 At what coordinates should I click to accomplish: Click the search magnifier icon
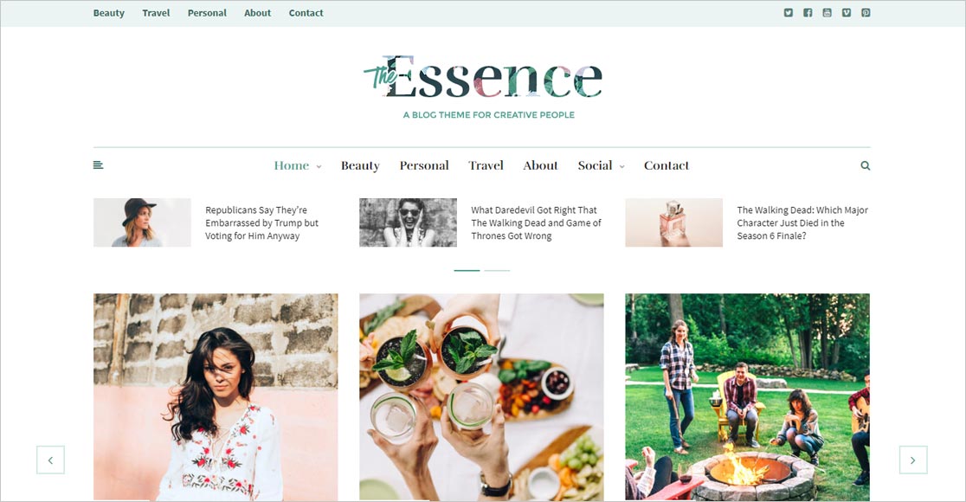[866, 165]
